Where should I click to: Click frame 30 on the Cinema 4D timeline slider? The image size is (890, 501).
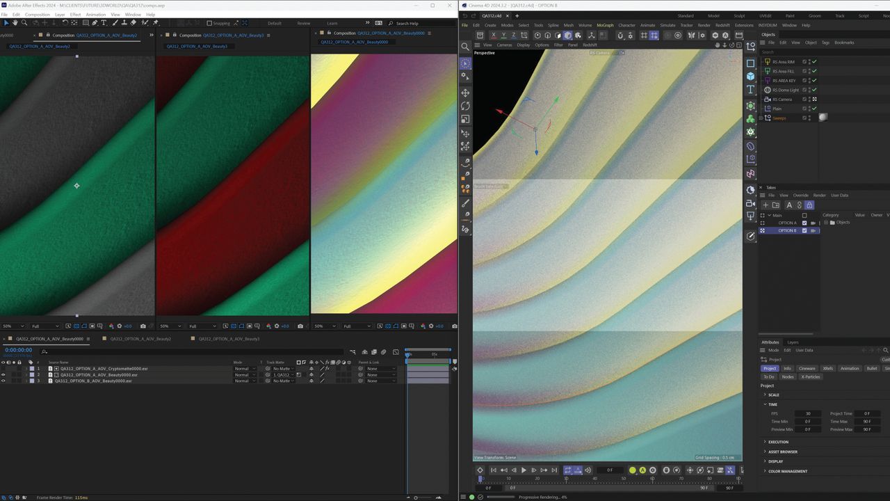pos(565,478)
